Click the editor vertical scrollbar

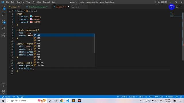point(183,36)
